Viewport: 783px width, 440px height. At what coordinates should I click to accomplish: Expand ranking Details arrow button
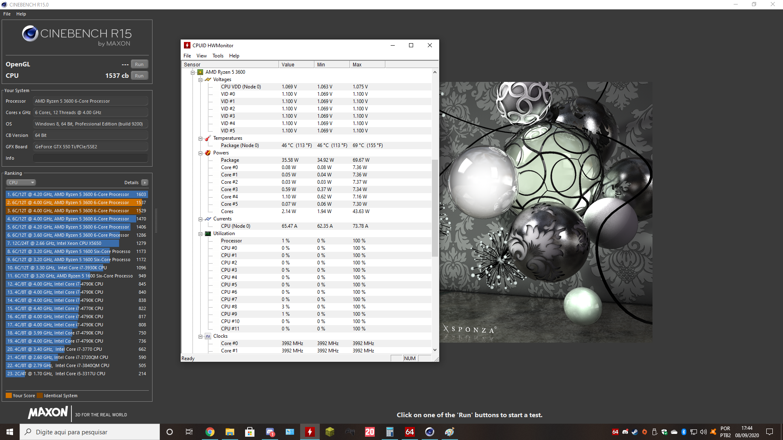click(x=145, y=183)
